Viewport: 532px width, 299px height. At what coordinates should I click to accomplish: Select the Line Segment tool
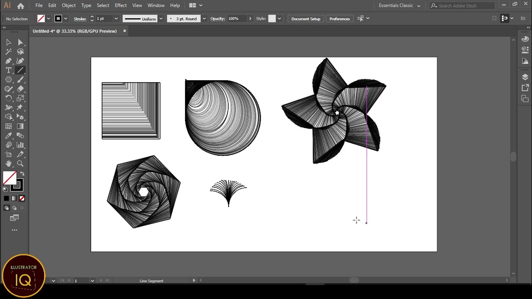click(x=20, y=70)
